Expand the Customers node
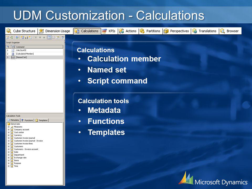 [x=9, y=146]
